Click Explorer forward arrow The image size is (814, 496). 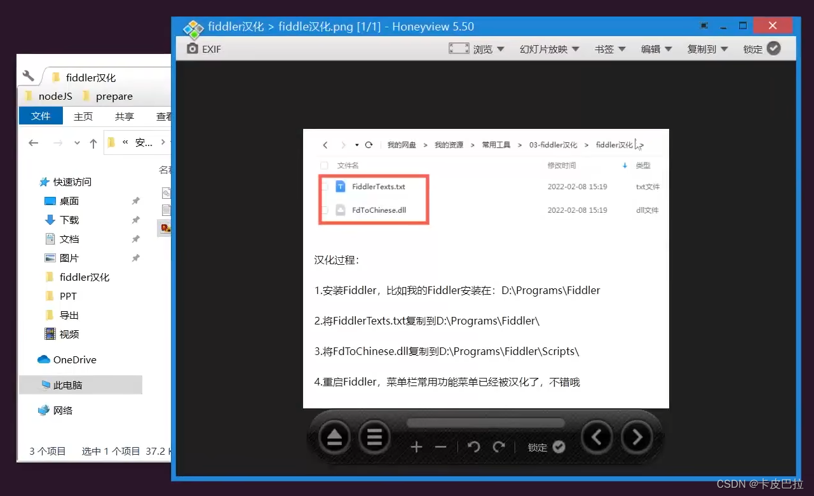point(58,143)
